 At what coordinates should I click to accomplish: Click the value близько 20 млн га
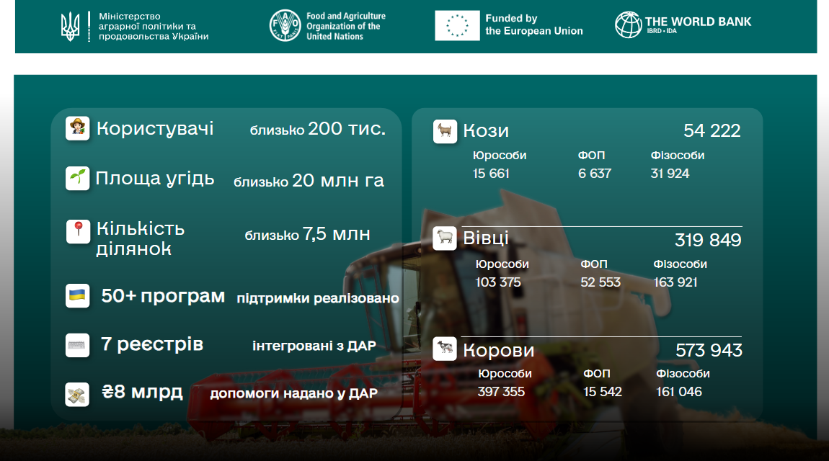309,181
